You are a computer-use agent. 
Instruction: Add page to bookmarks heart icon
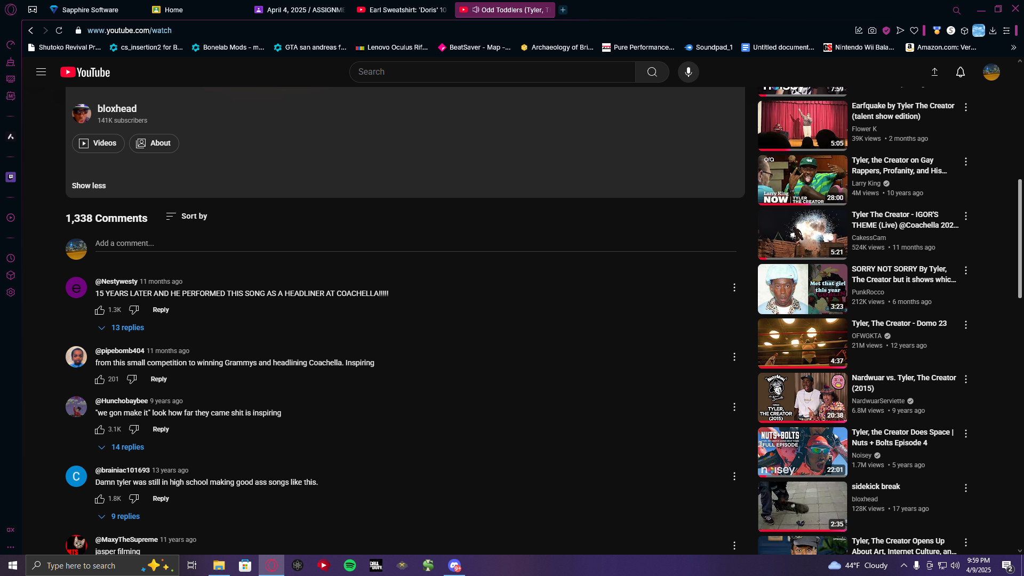pyautogui.click(x=914, y=30)
